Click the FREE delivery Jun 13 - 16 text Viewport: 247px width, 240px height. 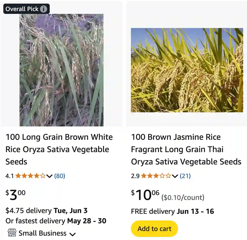point(172,211)
